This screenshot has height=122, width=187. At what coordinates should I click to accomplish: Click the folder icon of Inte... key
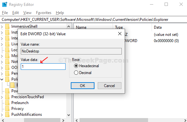point(7,38)
